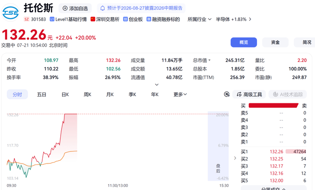Click the 最高 value 132.26
This screenshot has height=190, width=315.
(113, 60)
